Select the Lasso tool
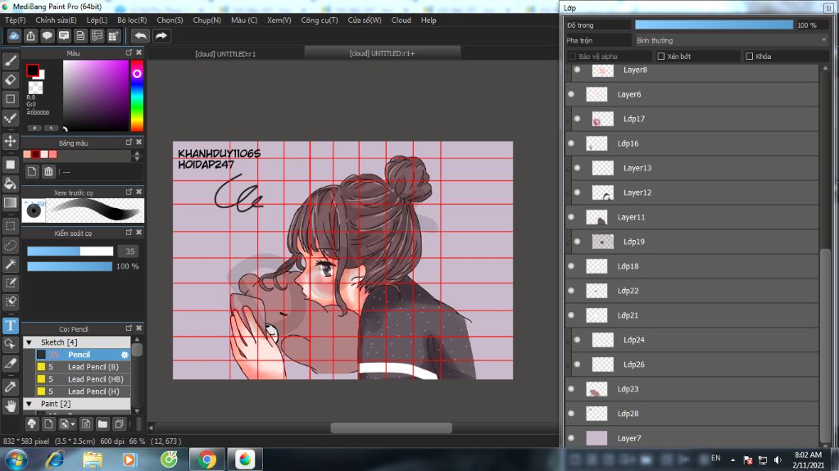 10,245
